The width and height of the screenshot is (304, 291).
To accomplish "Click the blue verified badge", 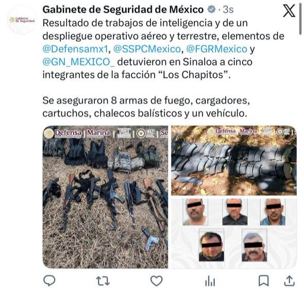I will pyautogui.click(x=212, y=9).
